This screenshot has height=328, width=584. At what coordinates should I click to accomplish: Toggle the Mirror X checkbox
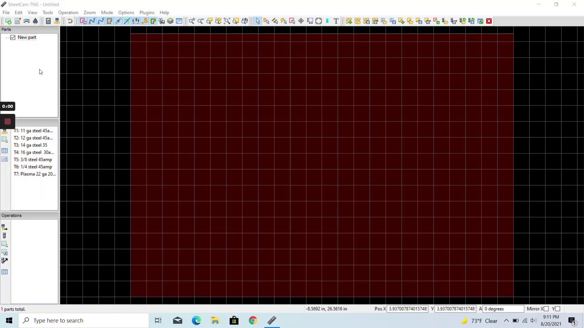pyautogui.click(x=546, y=309)
